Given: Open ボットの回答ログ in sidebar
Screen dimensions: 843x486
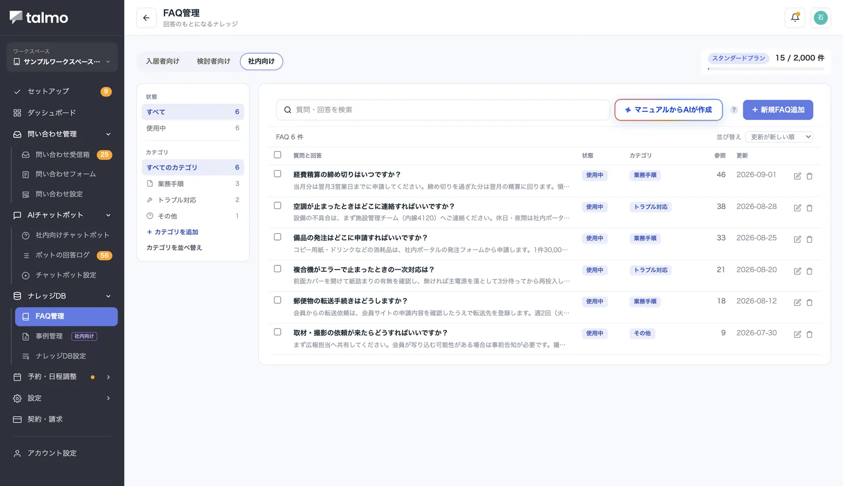Looking at the screenshot, I should tap(66, 255).
